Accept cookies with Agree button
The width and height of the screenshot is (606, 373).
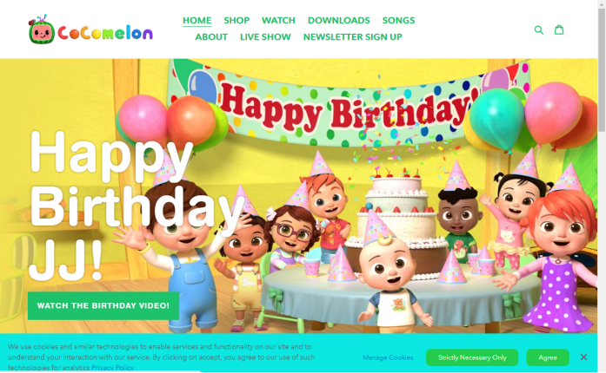[548, 357]
